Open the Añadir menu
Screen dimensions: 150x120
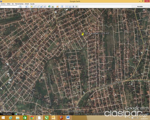(x=27, y=4)
